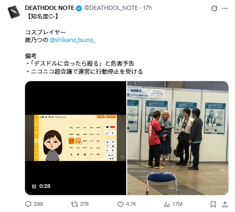The image size is (235, 212).
Task: Click the 378 repost count
Action: click(x=84, y=204)
